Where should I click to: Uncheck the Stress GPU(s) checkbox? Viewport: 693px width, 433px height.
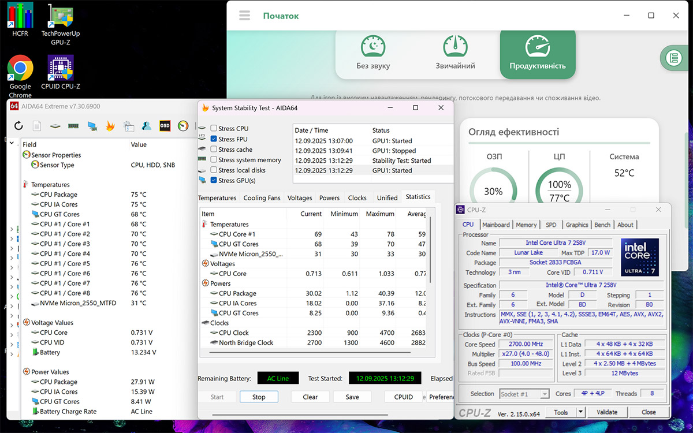(x=214, y=180)
